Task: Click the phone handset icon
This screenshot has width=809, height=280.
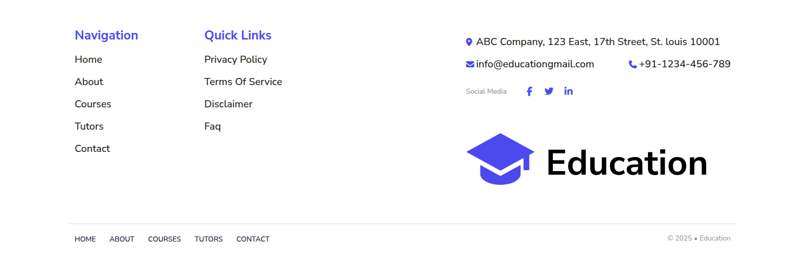Action: 632,64
